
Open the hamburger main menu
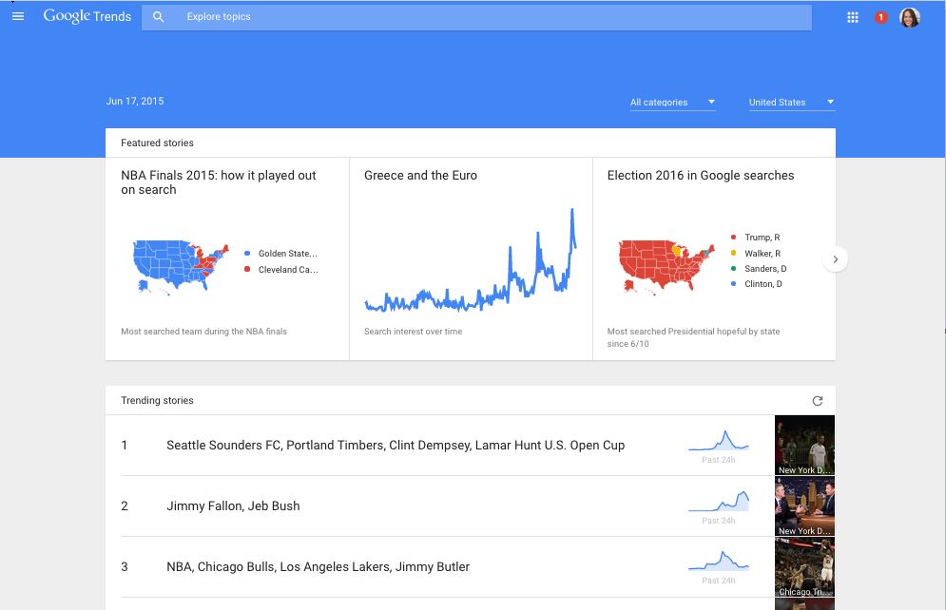pyautogui.click(x=18, y=16)
